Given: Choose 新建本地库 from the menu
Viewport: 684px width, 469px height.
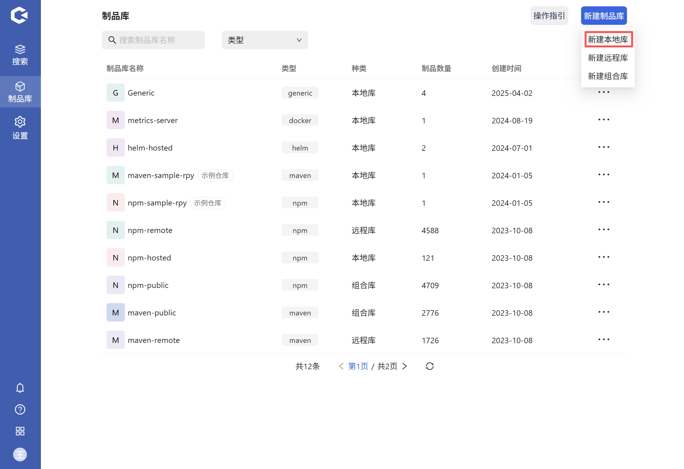Looking at the screenshot, I should [x=608, y=39].
